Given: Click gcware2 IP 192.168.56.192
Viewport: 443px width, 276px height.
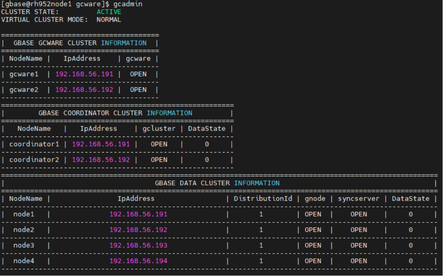Looking at the screenshot, I should (84, 89).
